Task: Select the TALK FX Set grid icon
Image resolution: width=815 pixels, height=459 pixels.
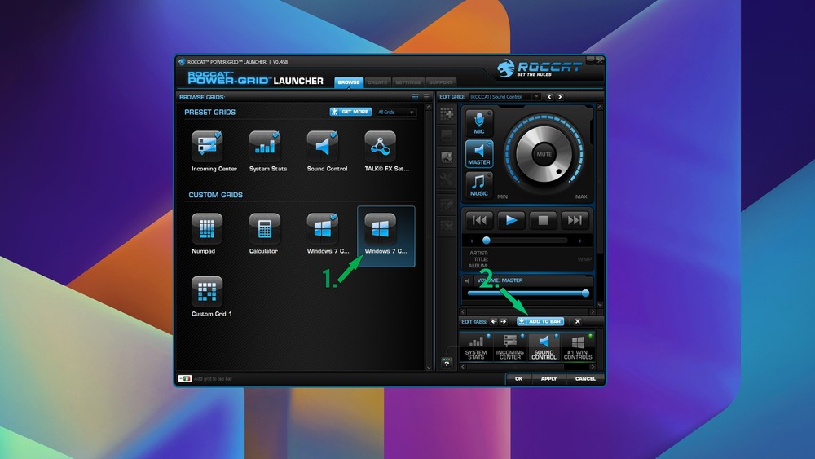Action: (x=380, y=147)
